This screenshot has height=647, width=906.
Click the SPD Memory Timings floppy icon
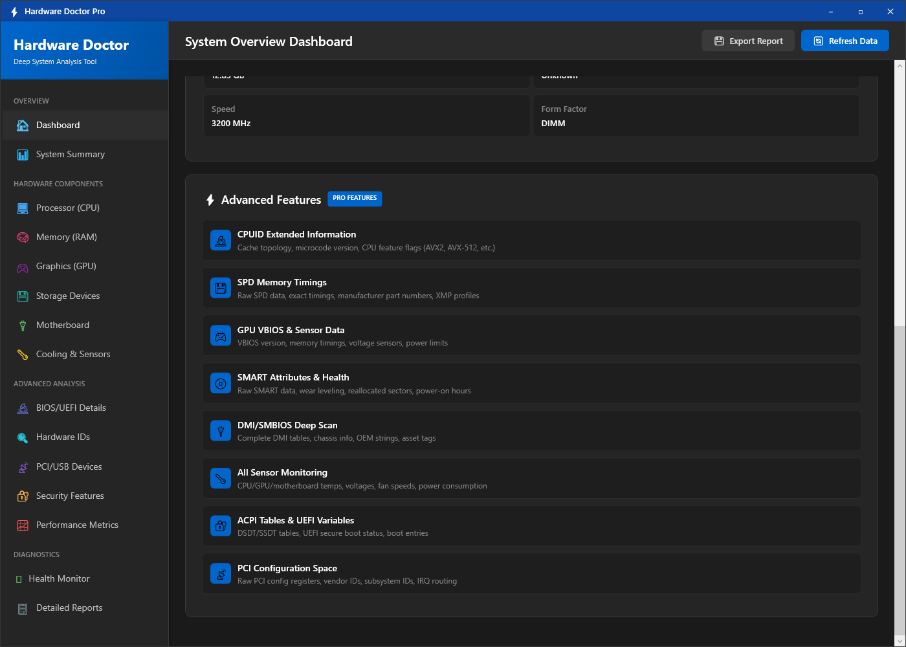(221, 289)
